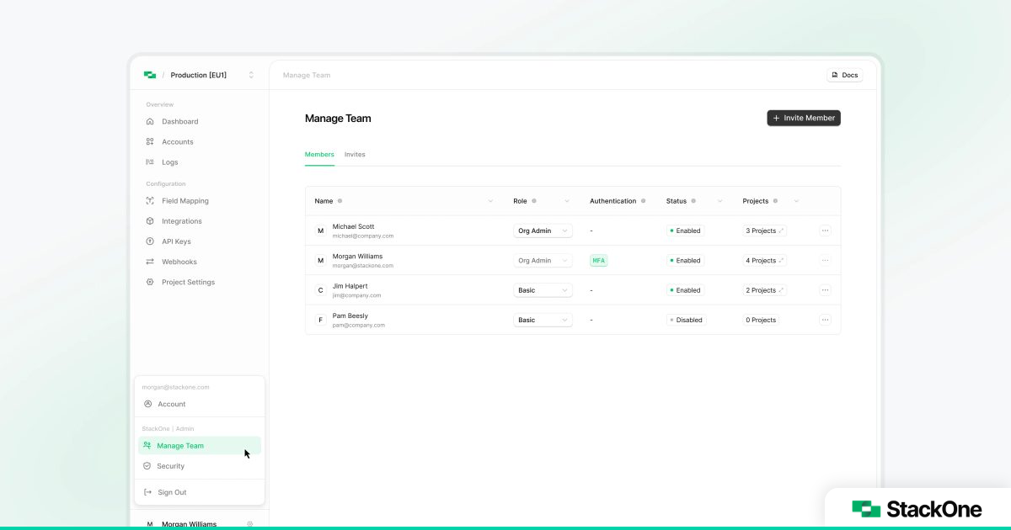1011x530 pixels.
Task: Change Michael Scott's Org Admin role dropdown
Action: (x=543, y=231)
